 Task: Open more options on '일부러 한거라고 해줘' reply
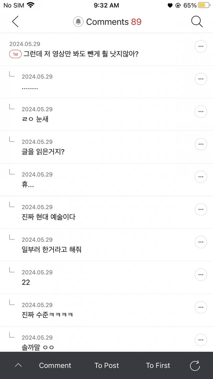200,242
